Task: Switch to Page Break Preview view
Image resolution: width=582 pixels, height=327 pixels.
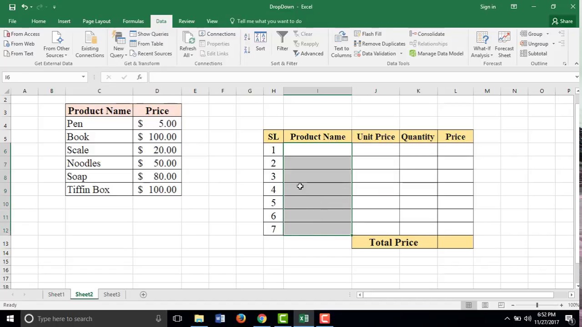Action: (x=501, y=305)
